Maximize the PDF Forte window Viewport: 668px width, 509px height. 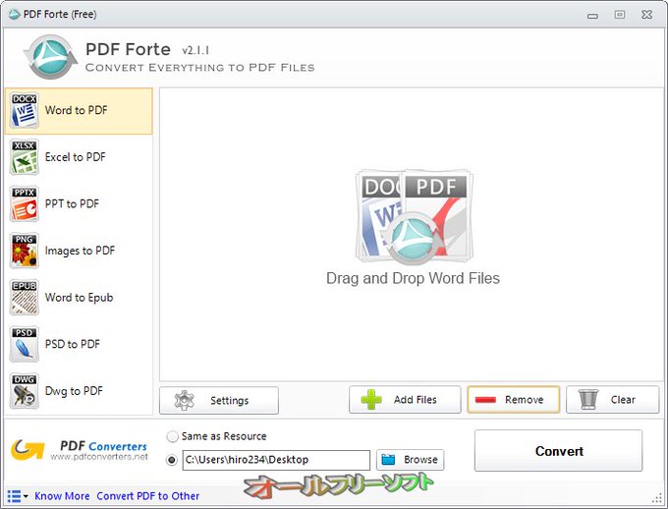coord(620,15)
